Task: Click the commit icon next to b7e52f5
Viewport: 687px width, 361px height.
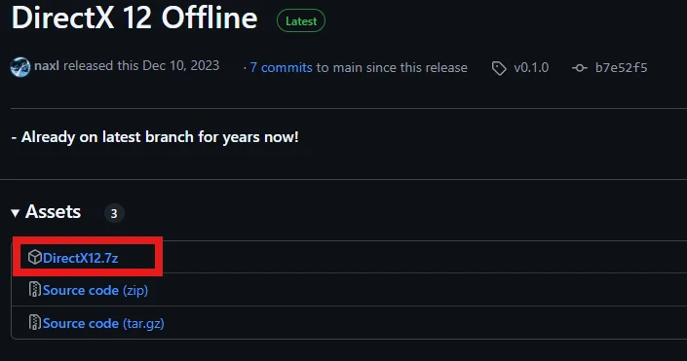Action: 580,68
